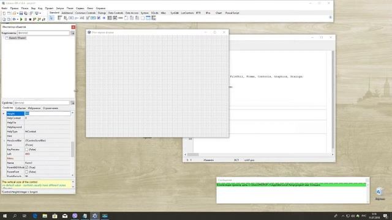The height and width of the screenshot is (220, 392).
Task: Pick the TLabel component icon
Action: pos(77,18)
